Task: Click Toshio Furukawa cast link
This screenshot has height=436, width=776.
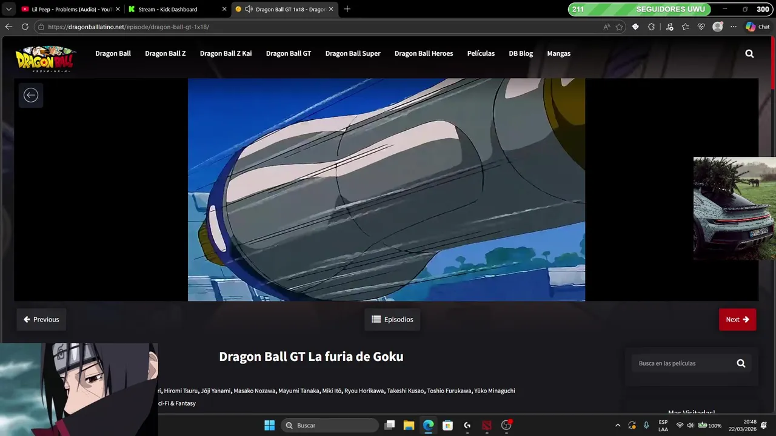Action: tap(449, 391)
